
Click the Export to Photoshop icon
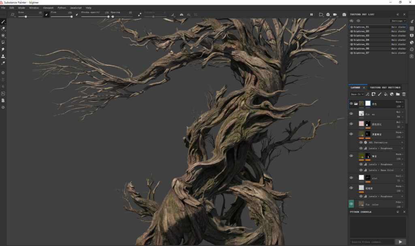tap(3, 93)
